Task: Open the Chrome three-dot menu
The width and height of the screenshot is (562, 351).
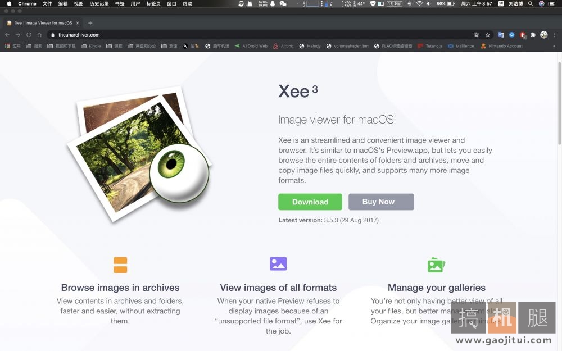Action: [x=555, y=35]
